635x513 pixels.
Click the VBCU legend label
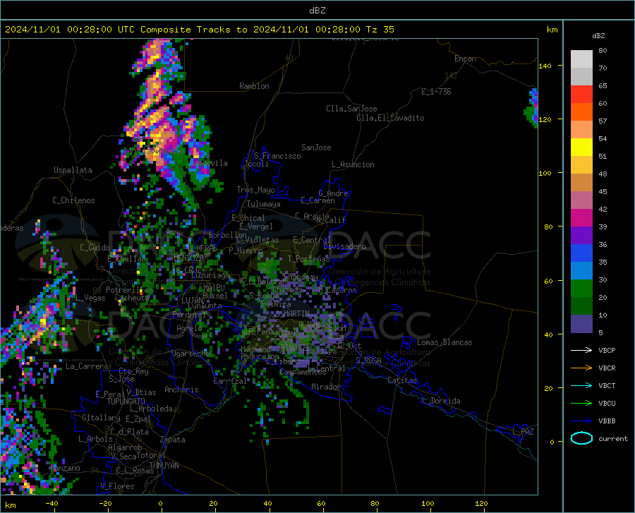pyautogui.click(x=607, y=404)
